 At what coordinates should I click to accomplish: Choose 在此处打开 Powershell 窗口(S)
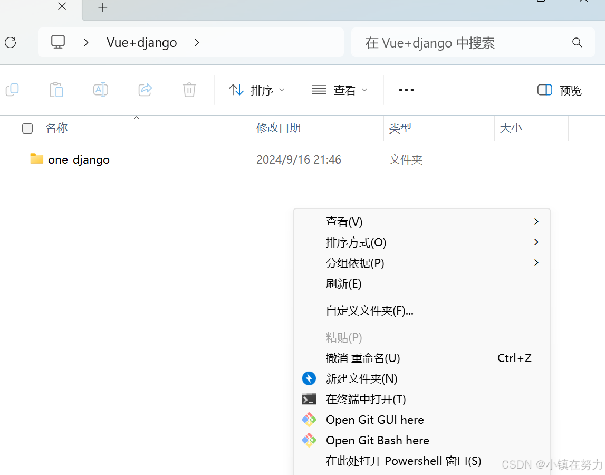click(x=422, y=461)
